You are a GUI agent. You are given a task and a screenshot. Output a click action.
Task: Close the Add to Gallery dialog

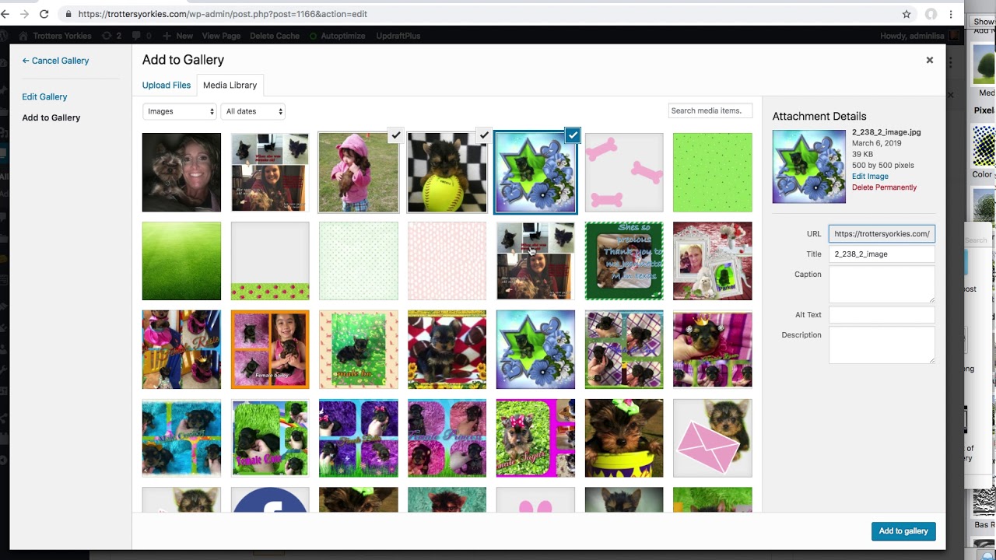click(x=929, y=60)
